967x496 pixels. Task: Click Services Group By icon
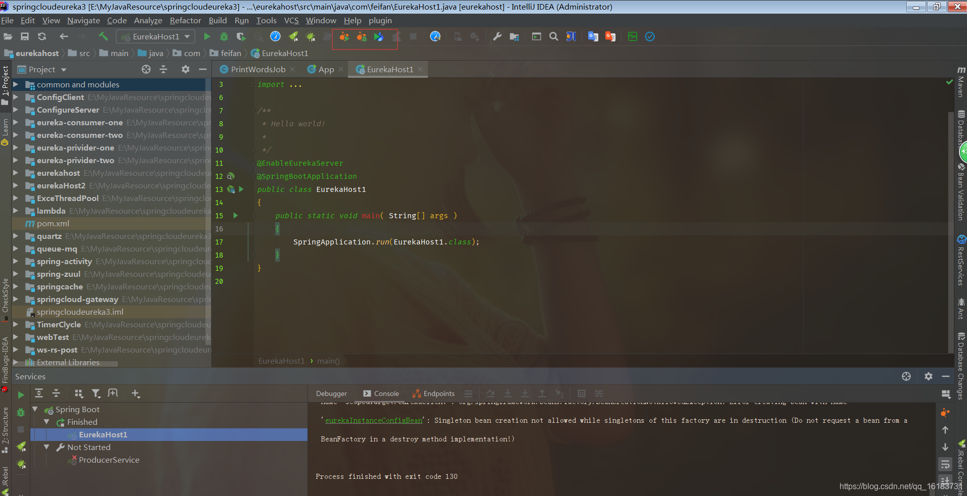tap(78, 393)
